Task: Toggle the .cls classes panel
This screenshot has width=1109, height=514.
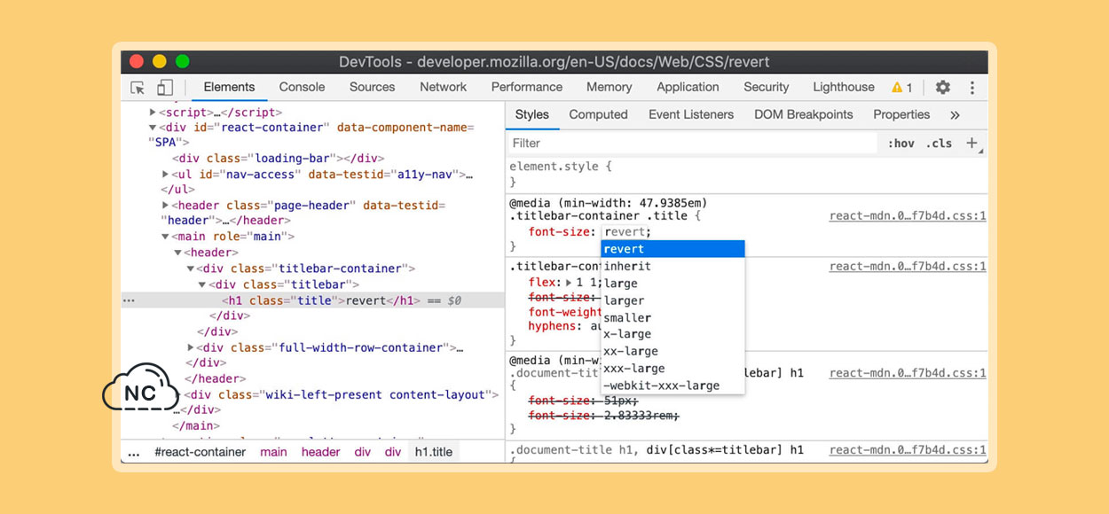Action: tap(939, 144)
